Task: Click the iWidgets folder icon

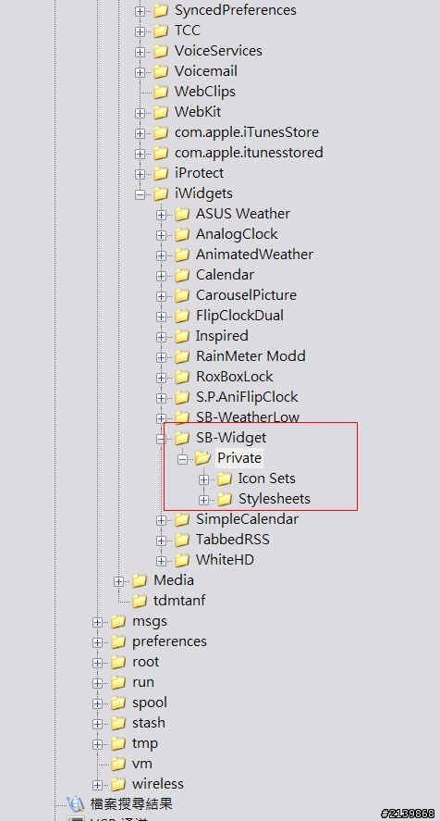Action: click(x=160, y=193)
